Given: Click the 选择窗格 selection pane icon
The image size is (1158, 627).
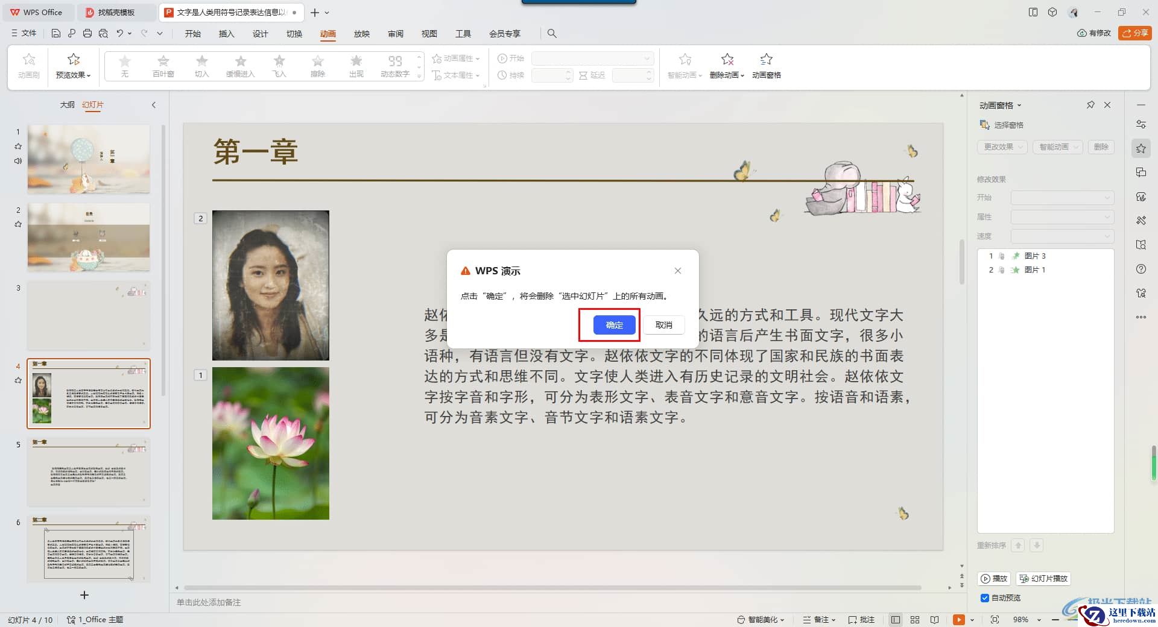Looking at the screenshot, I should [x=985, y=125].
